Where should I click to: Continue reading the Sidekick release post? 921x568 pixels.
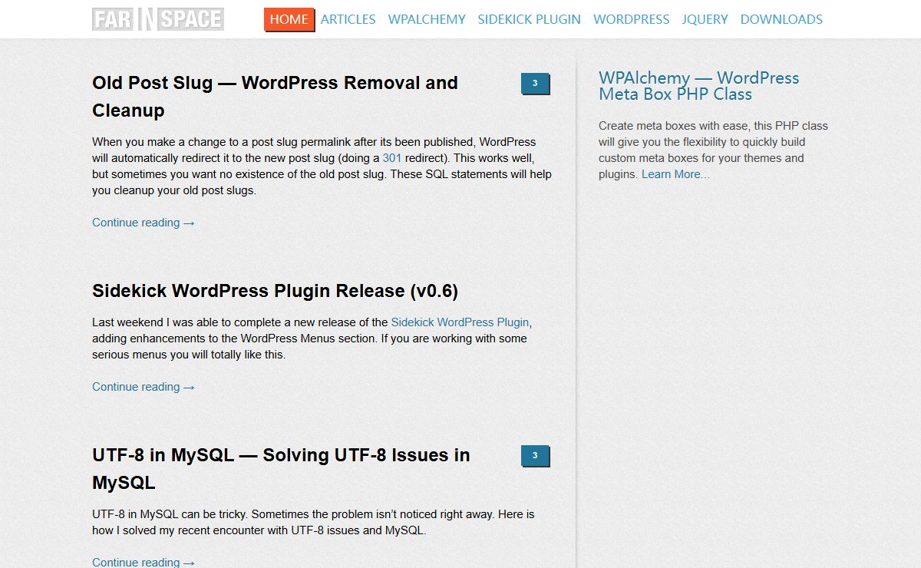144,387
